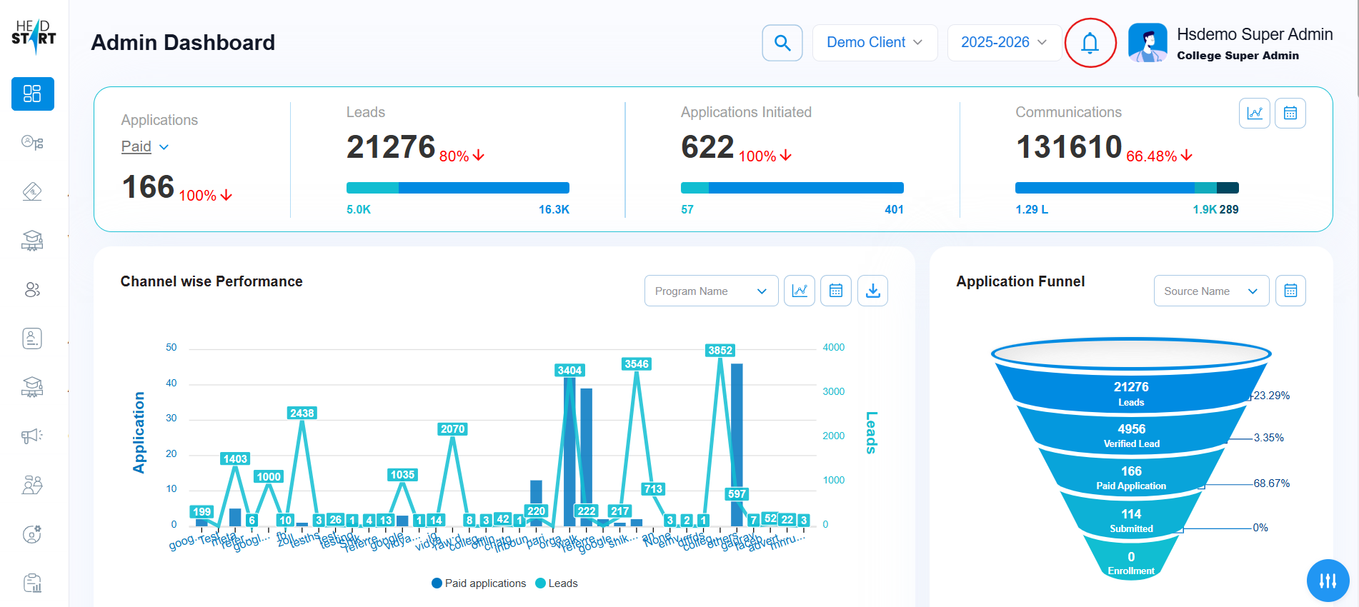The height and width of the screenshot is (607, 1359).
Task: Expand the Demo Client dropdown
Action: (874, 43)
